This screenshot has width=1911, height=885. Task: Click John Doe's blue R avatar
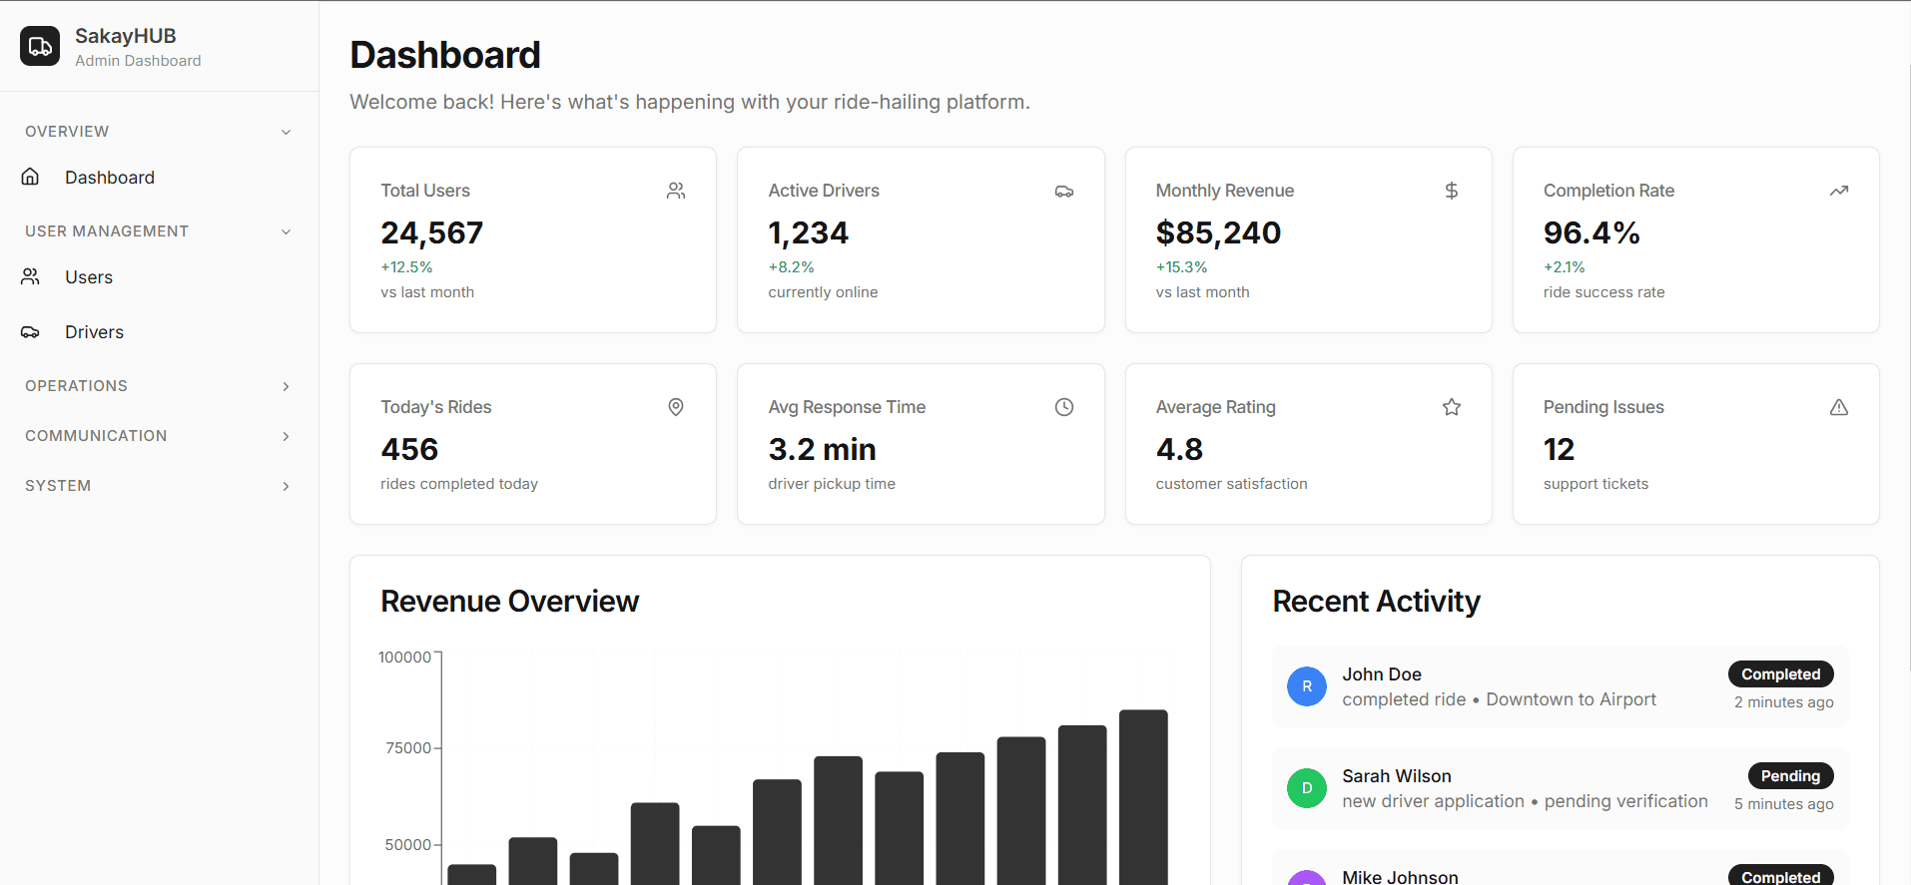tap(1307, 686)
